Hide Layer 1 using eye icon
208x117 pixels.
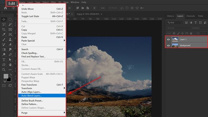click(x=168, y=39)
